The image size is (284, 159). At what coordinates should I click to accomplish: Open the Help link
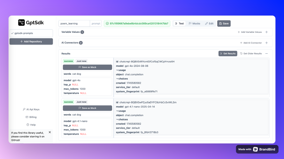pyautogui.click(x=31, y=125)
